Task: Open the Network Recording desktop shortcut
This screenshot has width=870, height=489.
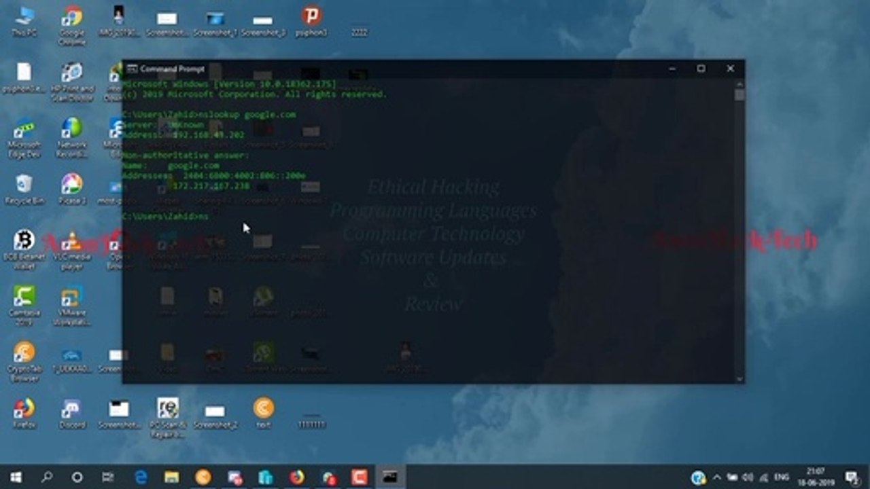Action: 71,138
